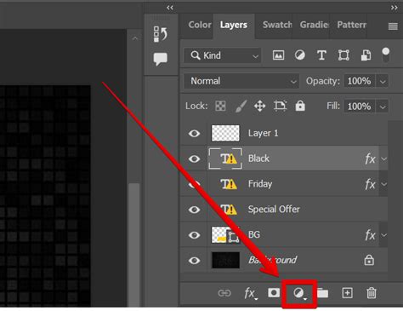Collapse panels with left double-arrow

(x=170, y=8)
